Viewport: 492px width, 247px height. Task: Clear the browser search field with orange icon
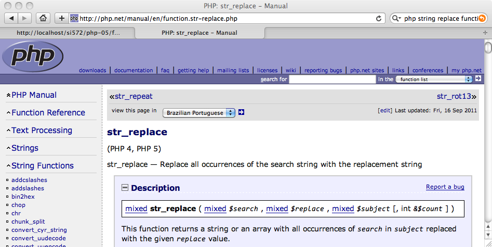coord(482,19)
